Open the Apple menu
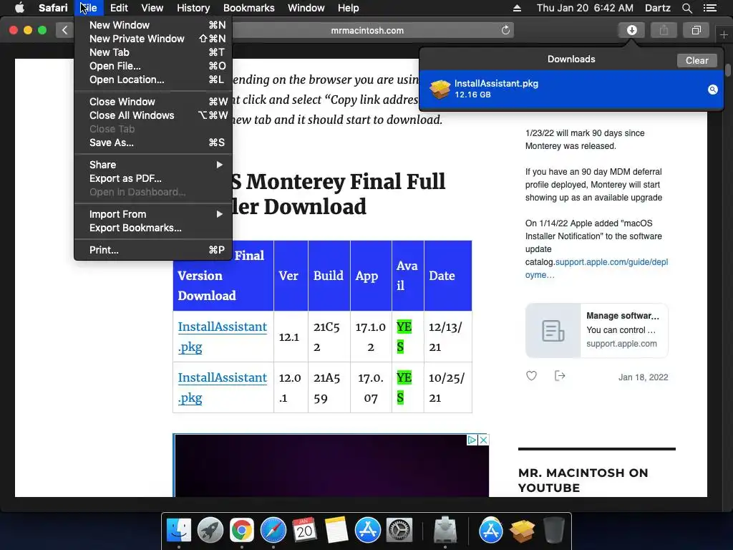The height and width of the screenshot is (550, 733). 19,8
